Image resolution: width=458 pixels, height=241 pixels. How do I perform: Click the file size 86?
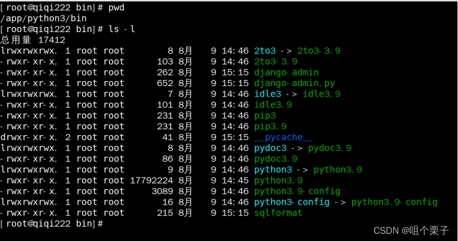coord(168,159)
